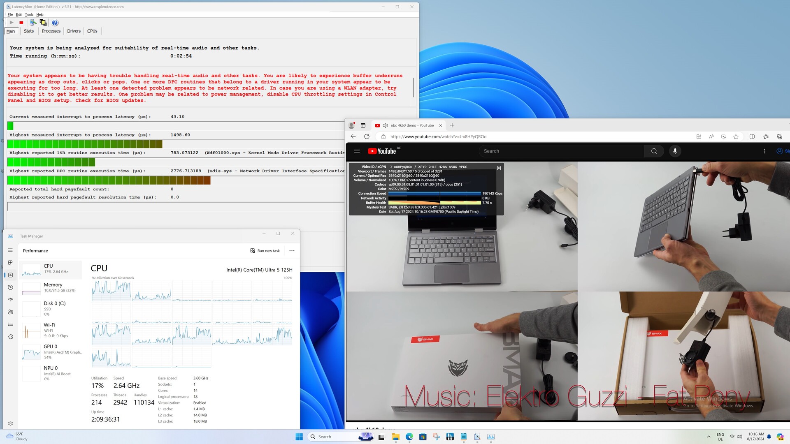Click the Edge address bar URL
The image size is (790, 444).
[x=438, y=136]
